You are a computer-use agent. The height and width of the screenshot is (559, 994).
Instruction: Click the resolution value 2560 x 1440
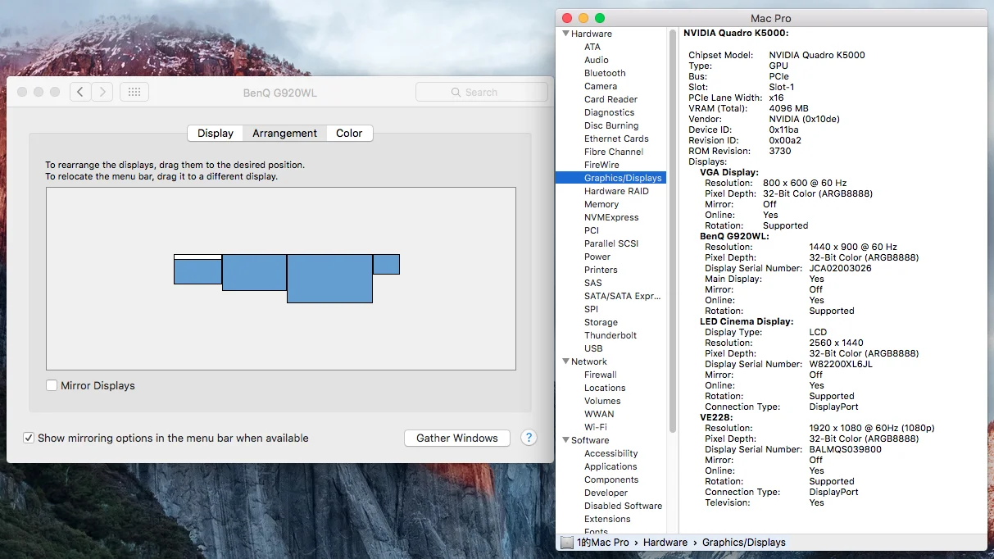836,343
